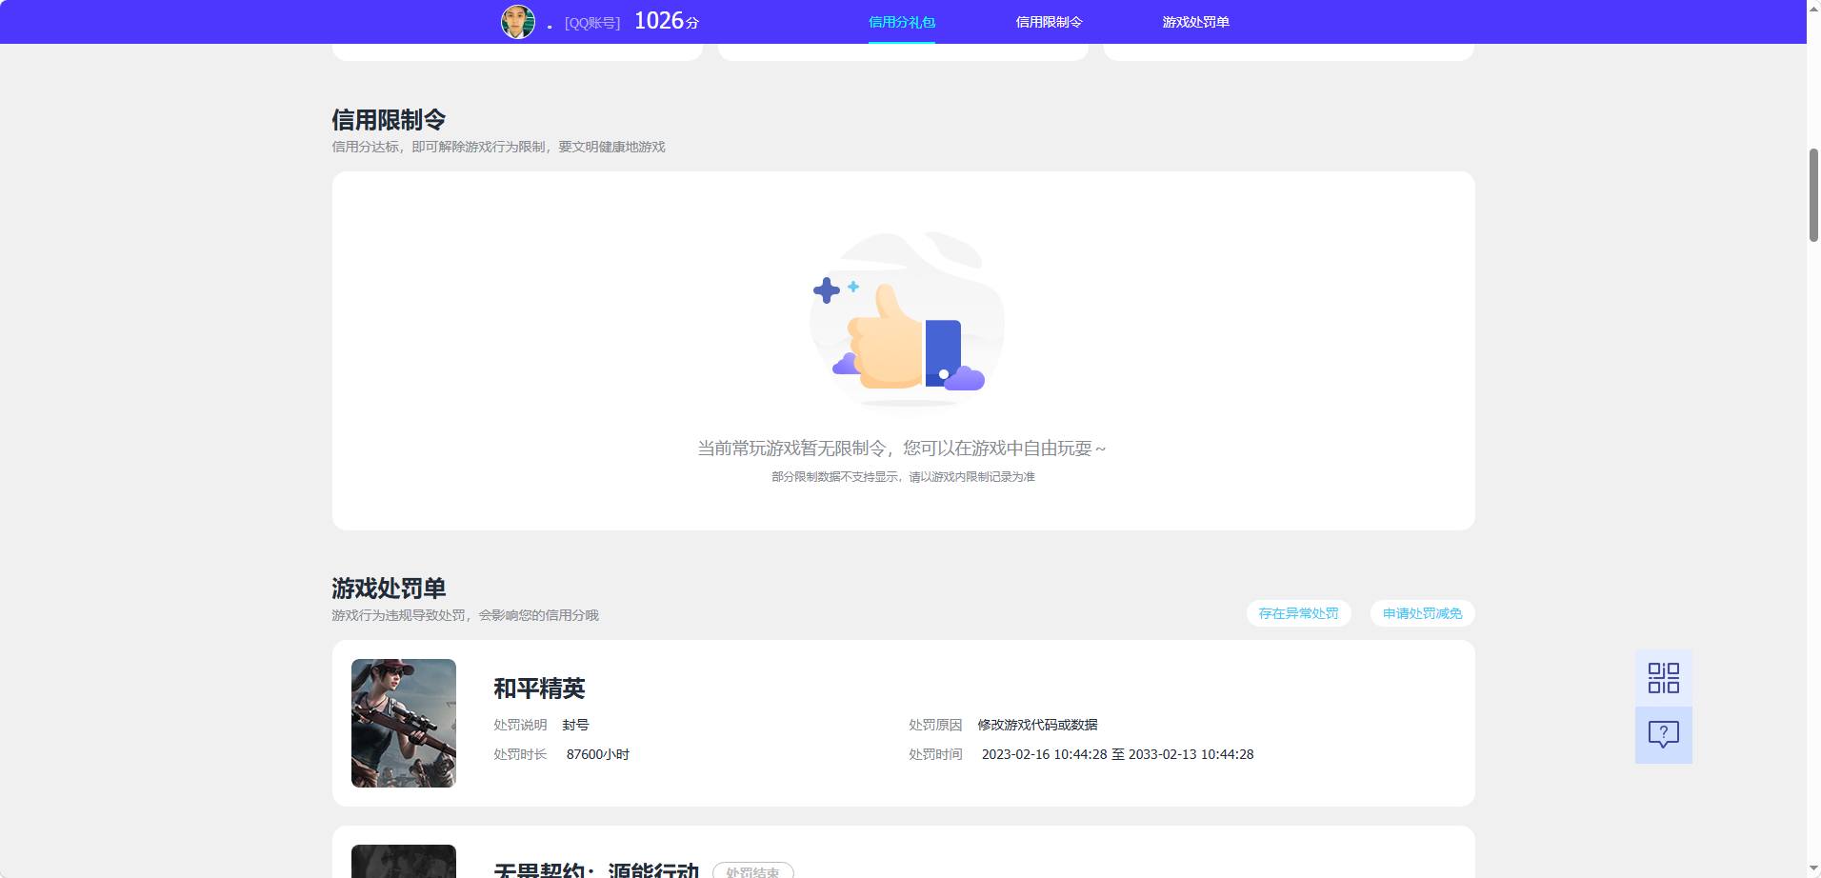Switch to the 信用限制令 tab
This screenshot has width=1821, height=878.
pyautogui.click(x=1049, y=22)
